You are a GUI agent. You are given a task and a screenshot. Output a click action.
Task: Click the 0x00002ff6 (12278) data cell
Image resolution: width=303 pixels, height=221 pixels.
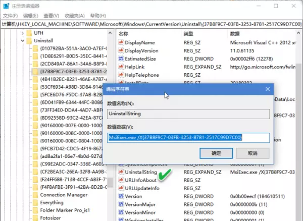pos(251,59)
